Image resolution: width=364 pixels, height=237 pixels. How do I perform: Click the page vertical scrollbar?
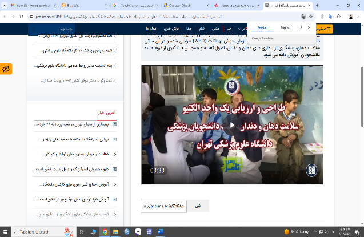click(362, 97)
